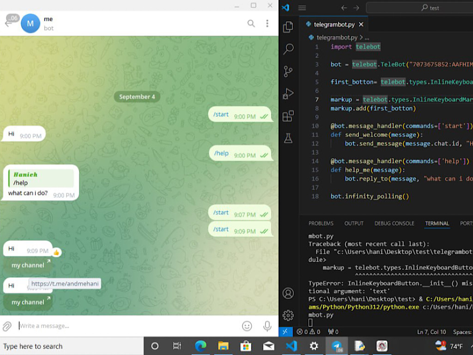Select the /start message sent at 9:07 PM
Viewport: 473px width, 355px height.
click(240, 213)
